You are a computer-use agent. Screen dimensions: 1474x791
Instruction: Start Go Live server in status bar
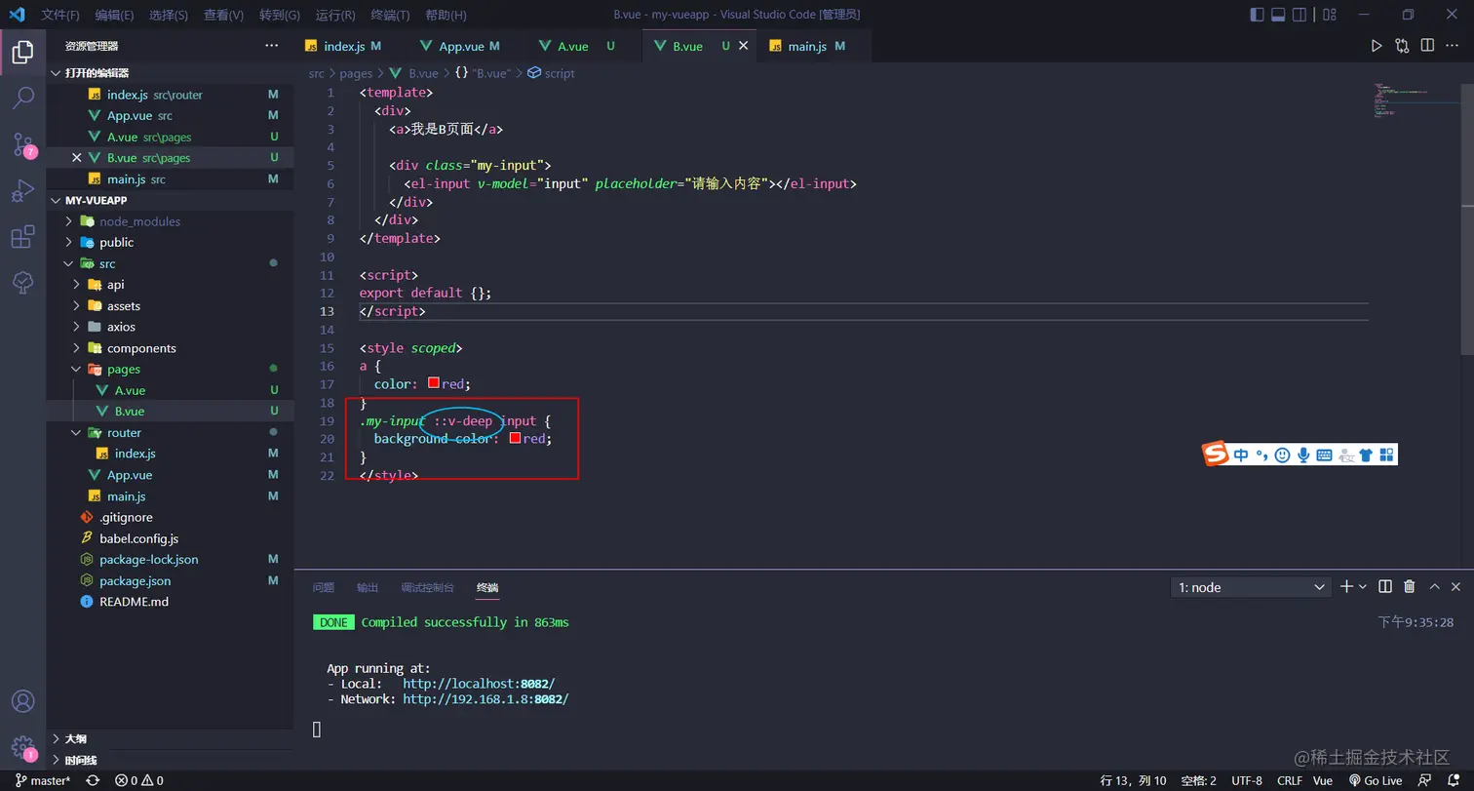click(1376, 780)
